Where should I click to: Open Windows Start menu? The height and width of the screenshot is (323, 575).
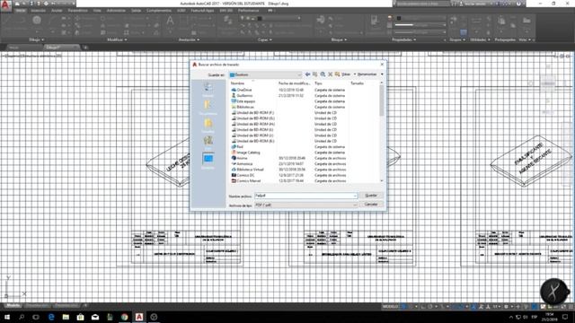point(7,317)
